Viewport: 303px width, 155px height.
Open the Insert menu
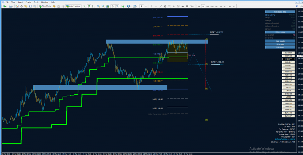tap(20, 2)
